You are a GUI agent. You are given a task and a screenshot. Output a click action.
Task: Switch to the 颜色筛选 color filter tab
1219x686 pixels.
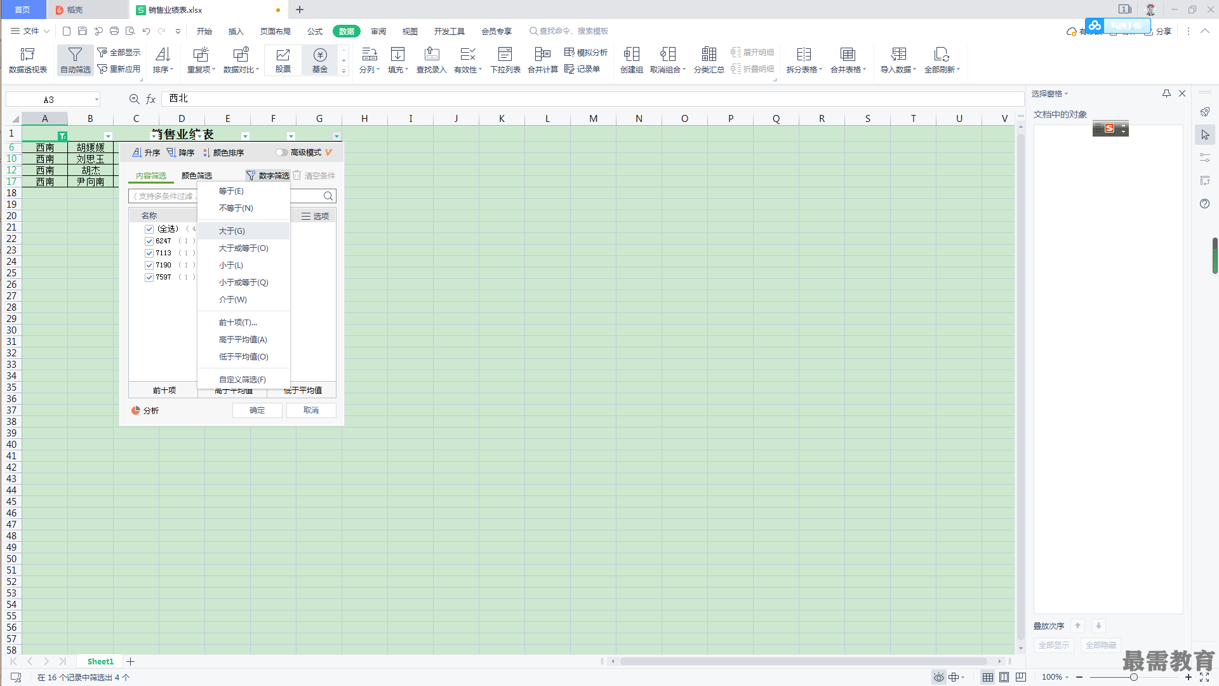tap(197, 176)
